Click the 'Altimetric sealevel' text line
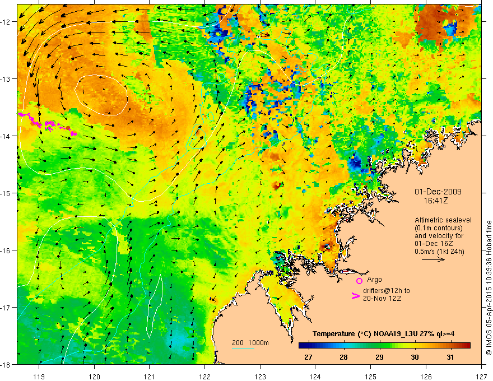 pyautogui.click(x=443, y=220)
